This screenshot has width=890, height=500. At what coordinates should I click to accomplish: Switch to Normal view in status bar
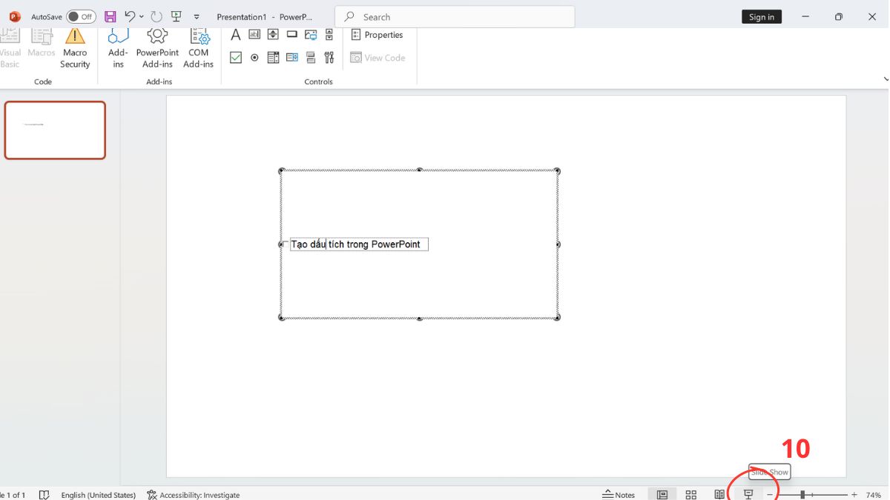click(662, 494)
